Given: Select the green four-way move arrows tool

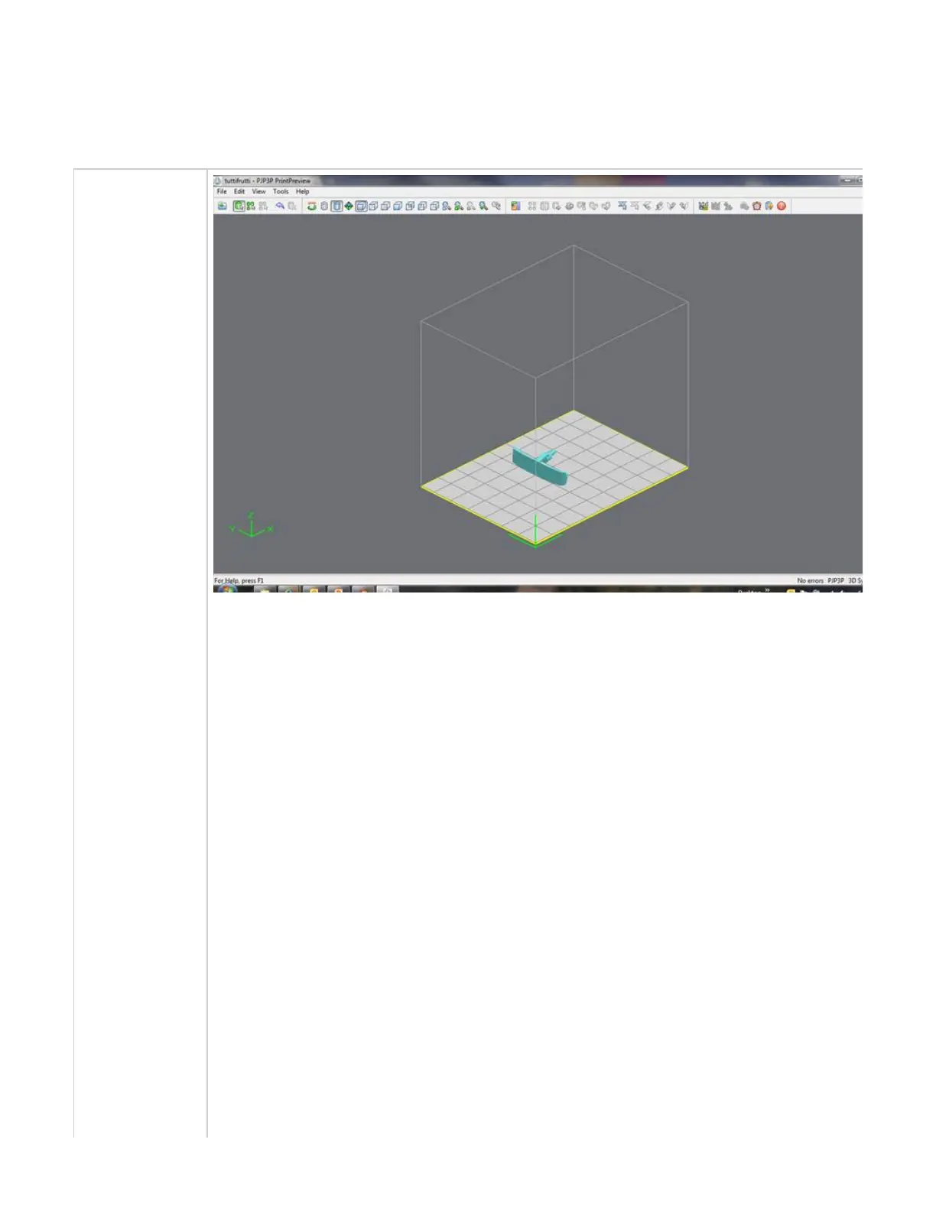Looking at the screenshot, I should coord(349,206).
